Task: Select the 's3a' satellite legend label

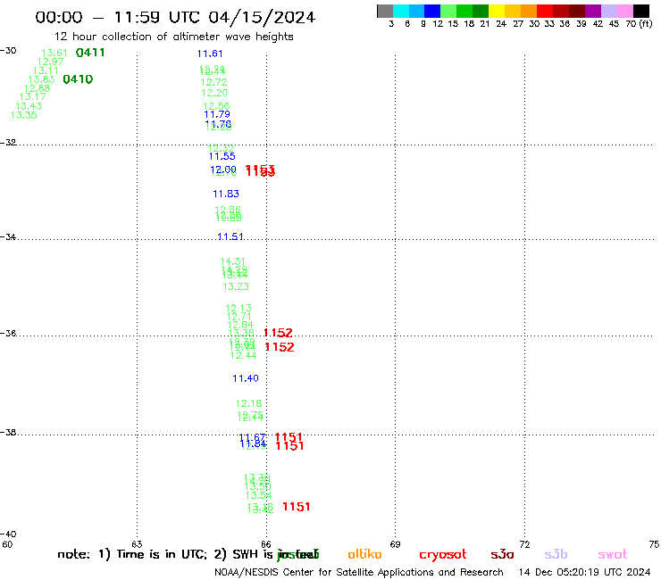Action: (x=503, y=554)
